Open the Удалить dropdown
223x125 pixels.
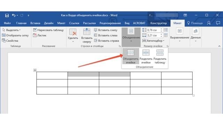(x=73, y=35)
